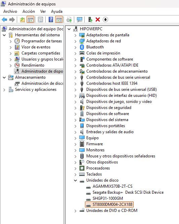Click the Properties sheet toolbar icon
The width and height of the screenshot is (179, 224).
click(x=41, y=20)
